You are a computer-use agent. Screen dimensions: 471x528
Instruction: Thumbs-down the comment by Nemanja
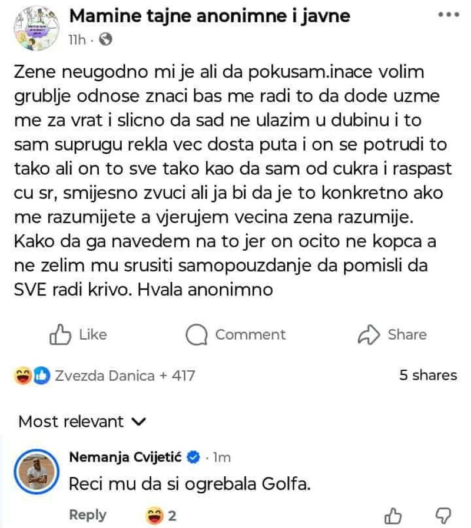click(442, 516)
